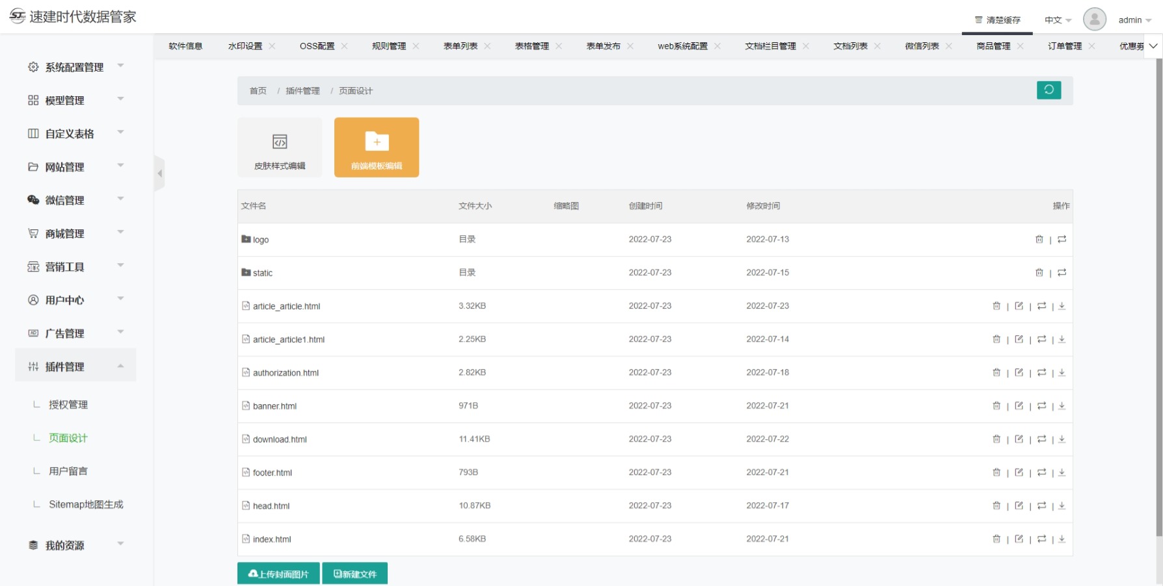The width and height of the screenshot is (1163, 586).
Task: Expand 网站管理 sidebar menu
Action: coord(75,167)
